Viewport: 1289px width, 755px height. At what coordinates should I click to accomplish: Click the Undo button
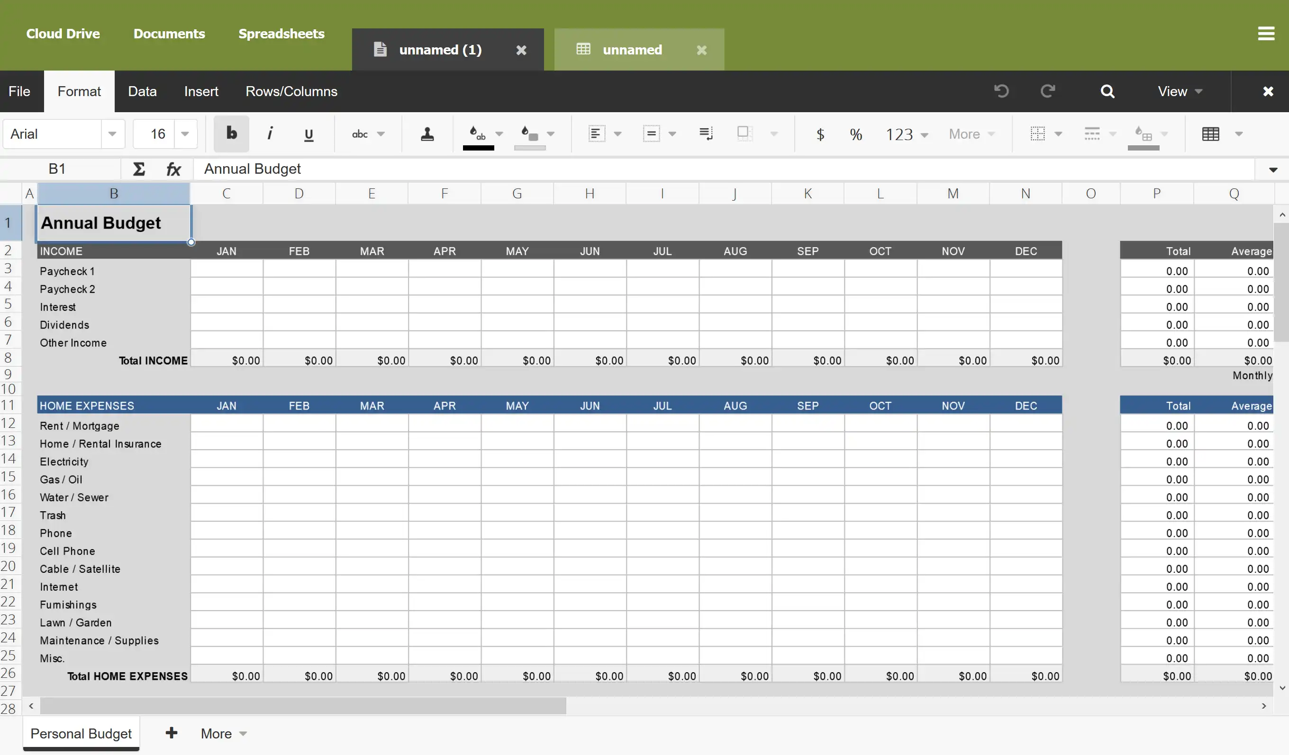point(1001,91)
